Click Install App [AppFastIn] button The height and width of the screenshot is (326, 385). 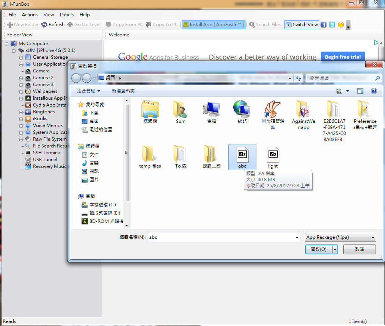pos(214,25)
